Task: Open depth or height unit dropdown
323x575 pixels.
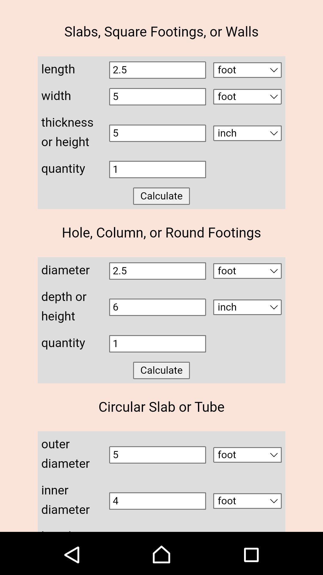Action: [247, 307]
